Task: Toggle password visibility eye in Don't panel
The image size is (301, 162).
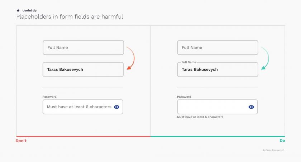Action: pos(116,107)
